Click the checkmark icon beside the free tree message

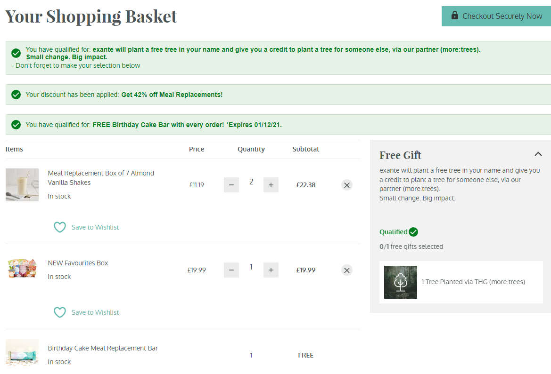pyautogui.click(x=16, y=53)
